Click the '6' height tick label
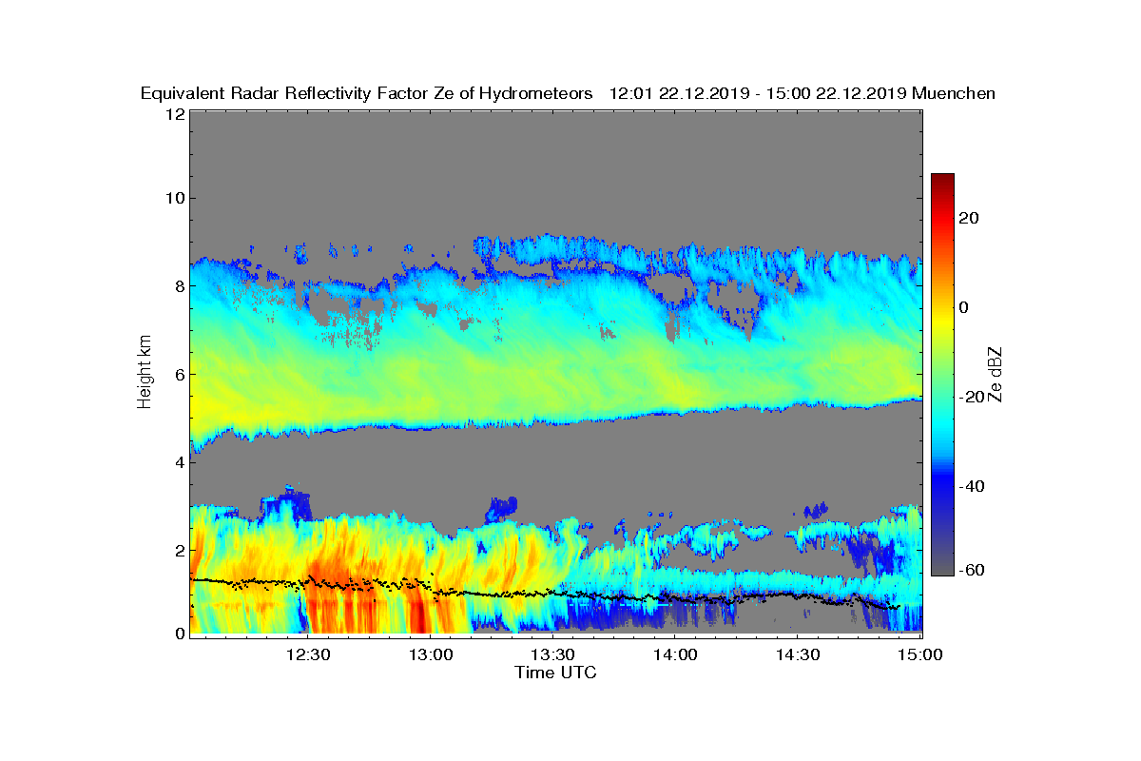The width and height of the screenshot is (1141, 761). 179,374
